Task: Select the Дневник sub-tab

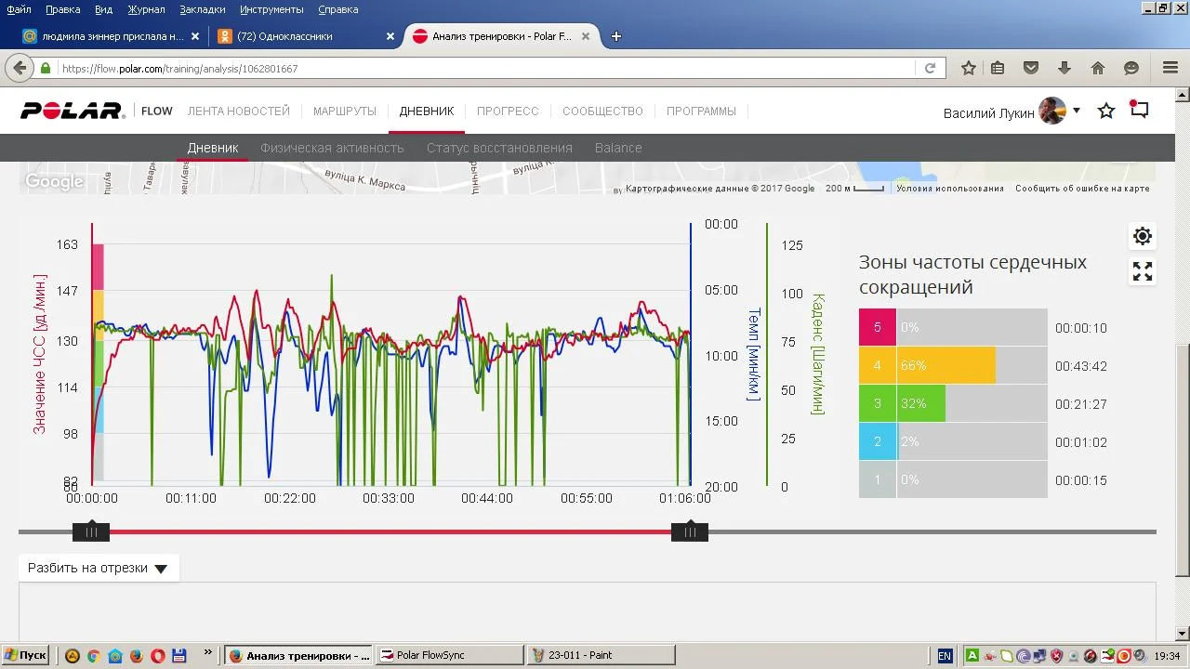Action: (x=213, y=148)
